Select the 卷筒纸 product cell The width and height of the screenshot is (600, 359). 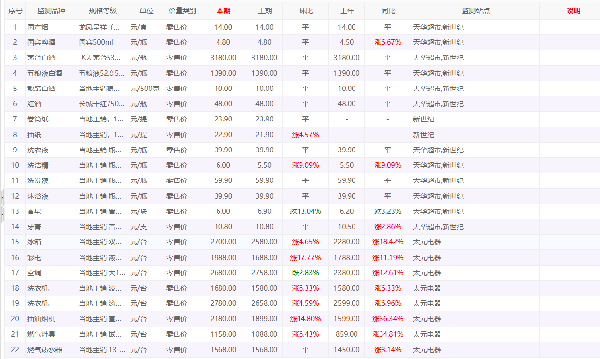51,119
